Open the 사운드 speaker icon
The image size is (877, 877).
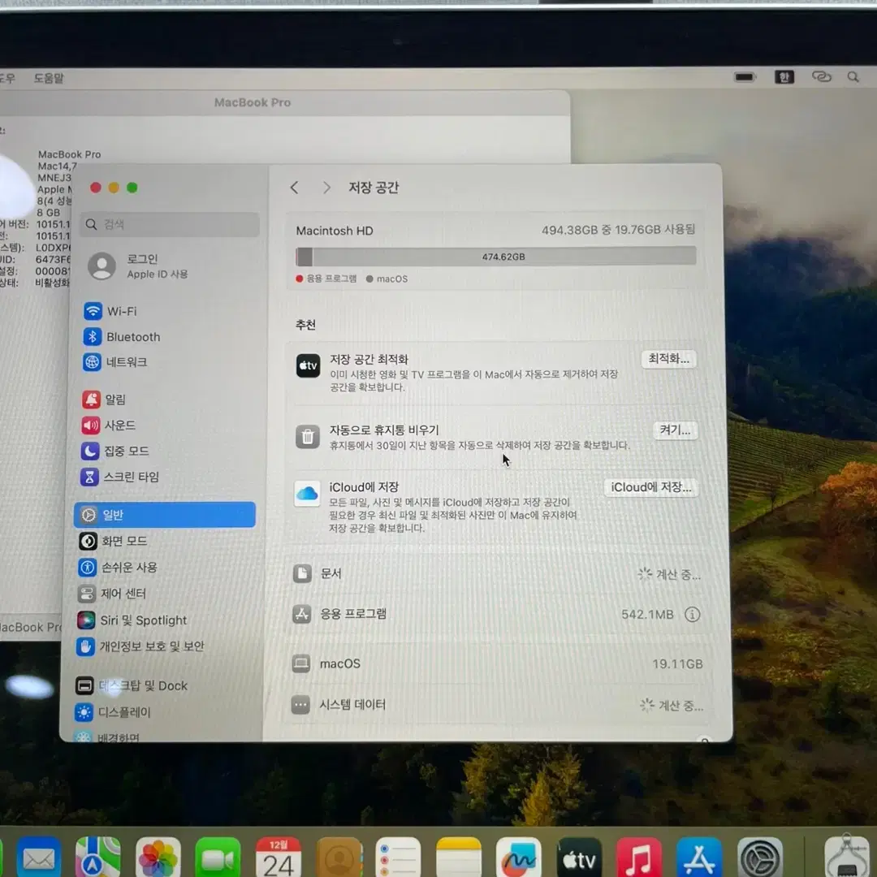(91, 425)
